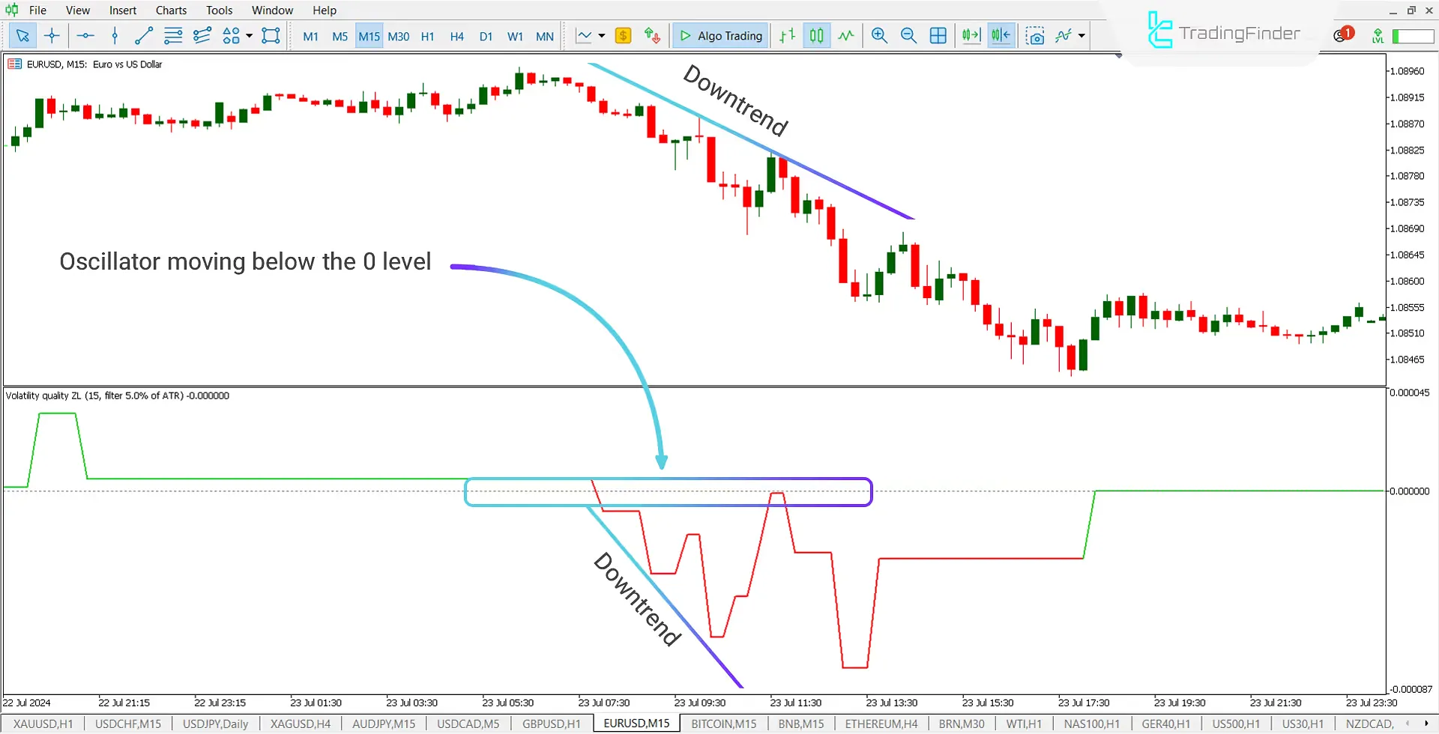Switch the chart to candlestick mode
Image resolution: width=1439 pixels, height=734 pixels.
point(816,35)
